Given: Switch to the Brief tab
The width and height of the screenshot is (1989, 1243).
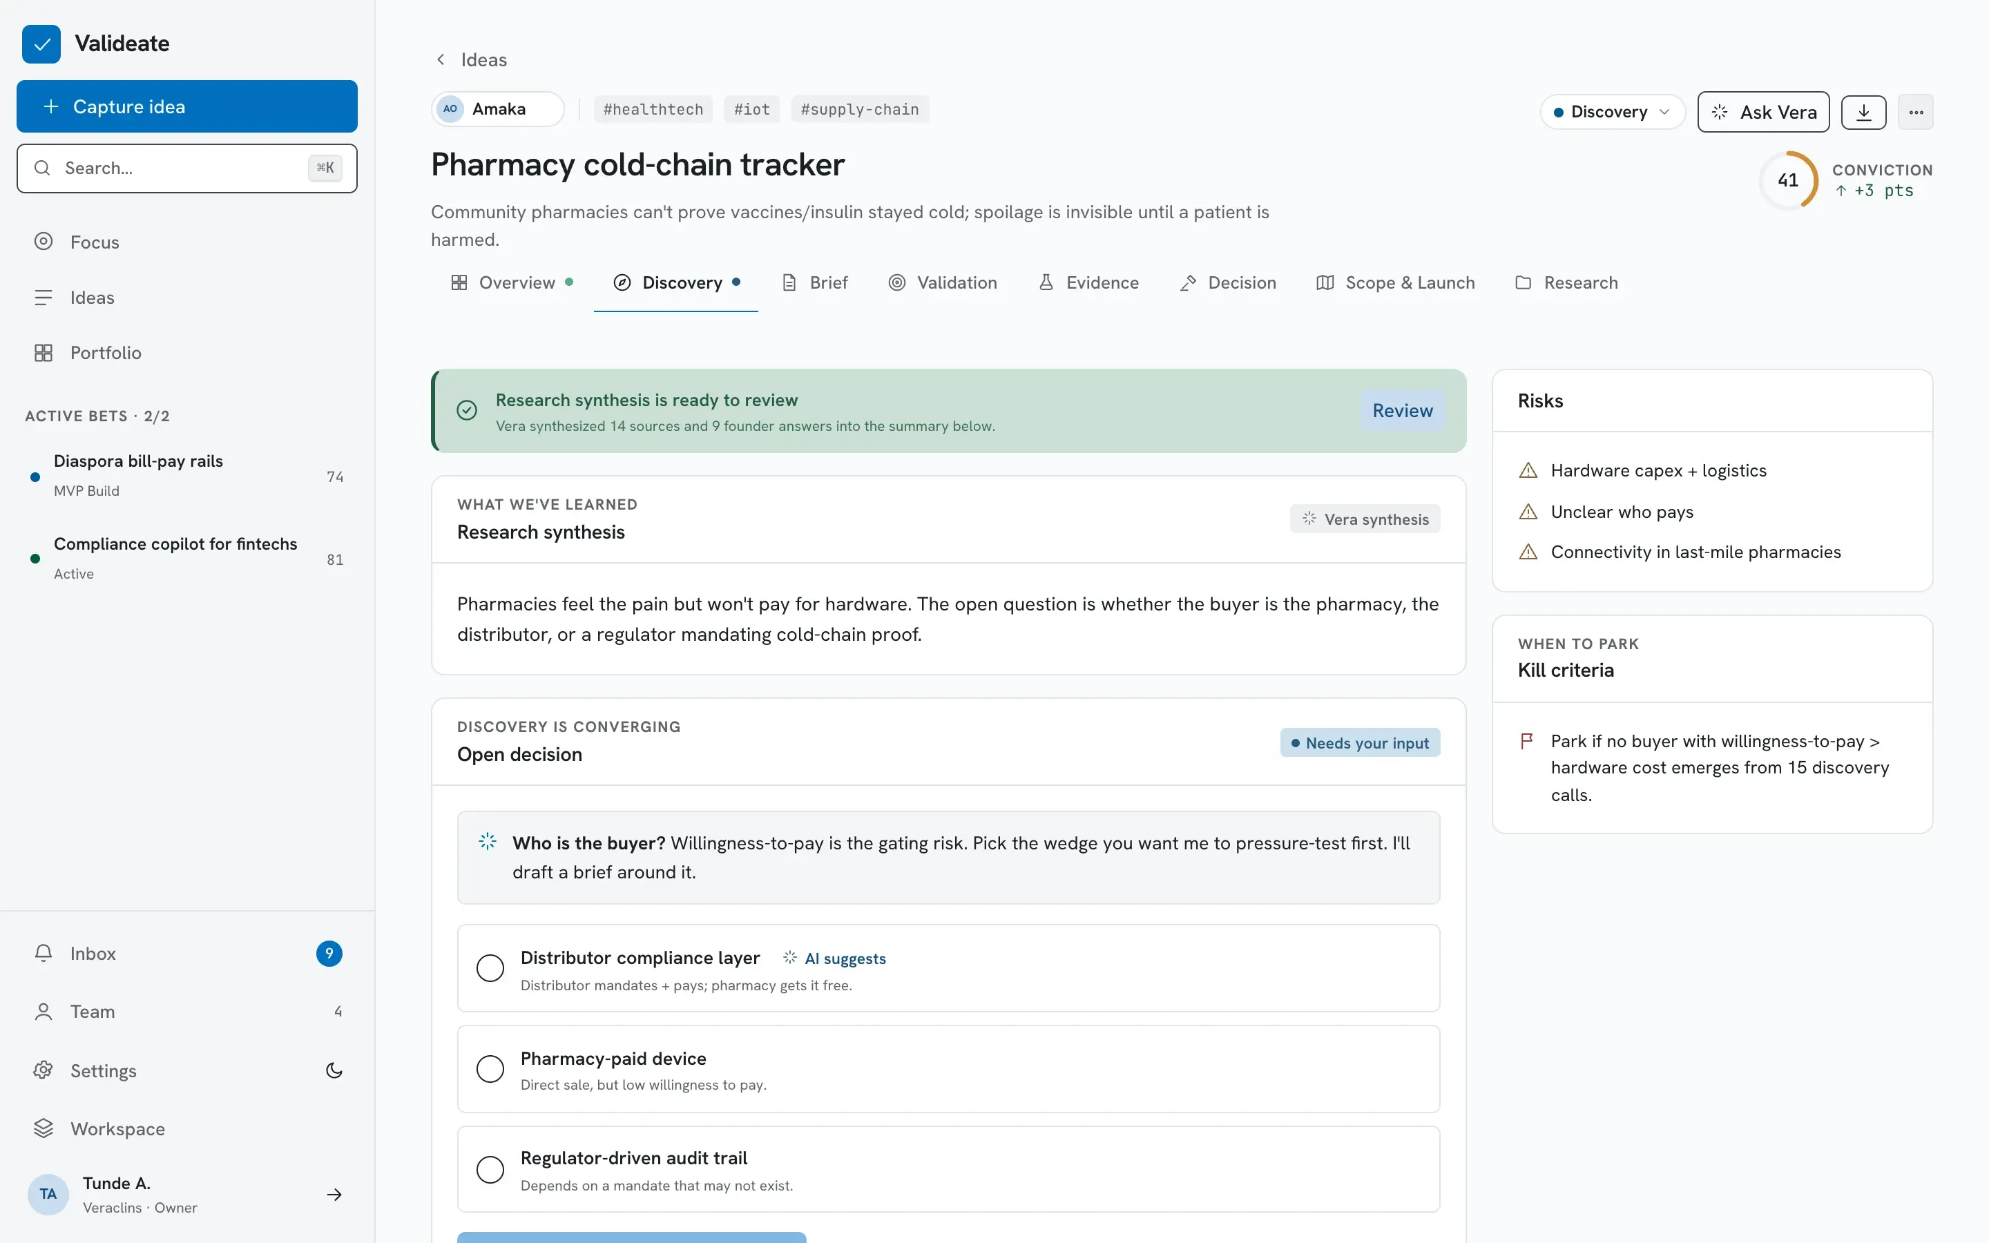Looking at the screenshot, I should [814, 283].
